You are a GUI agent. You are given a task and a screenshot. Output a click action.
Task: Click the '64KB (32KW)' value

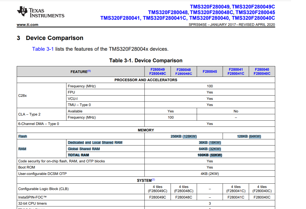click(210, 149)
